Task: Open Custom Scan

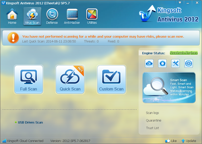Action: (111, 79)
